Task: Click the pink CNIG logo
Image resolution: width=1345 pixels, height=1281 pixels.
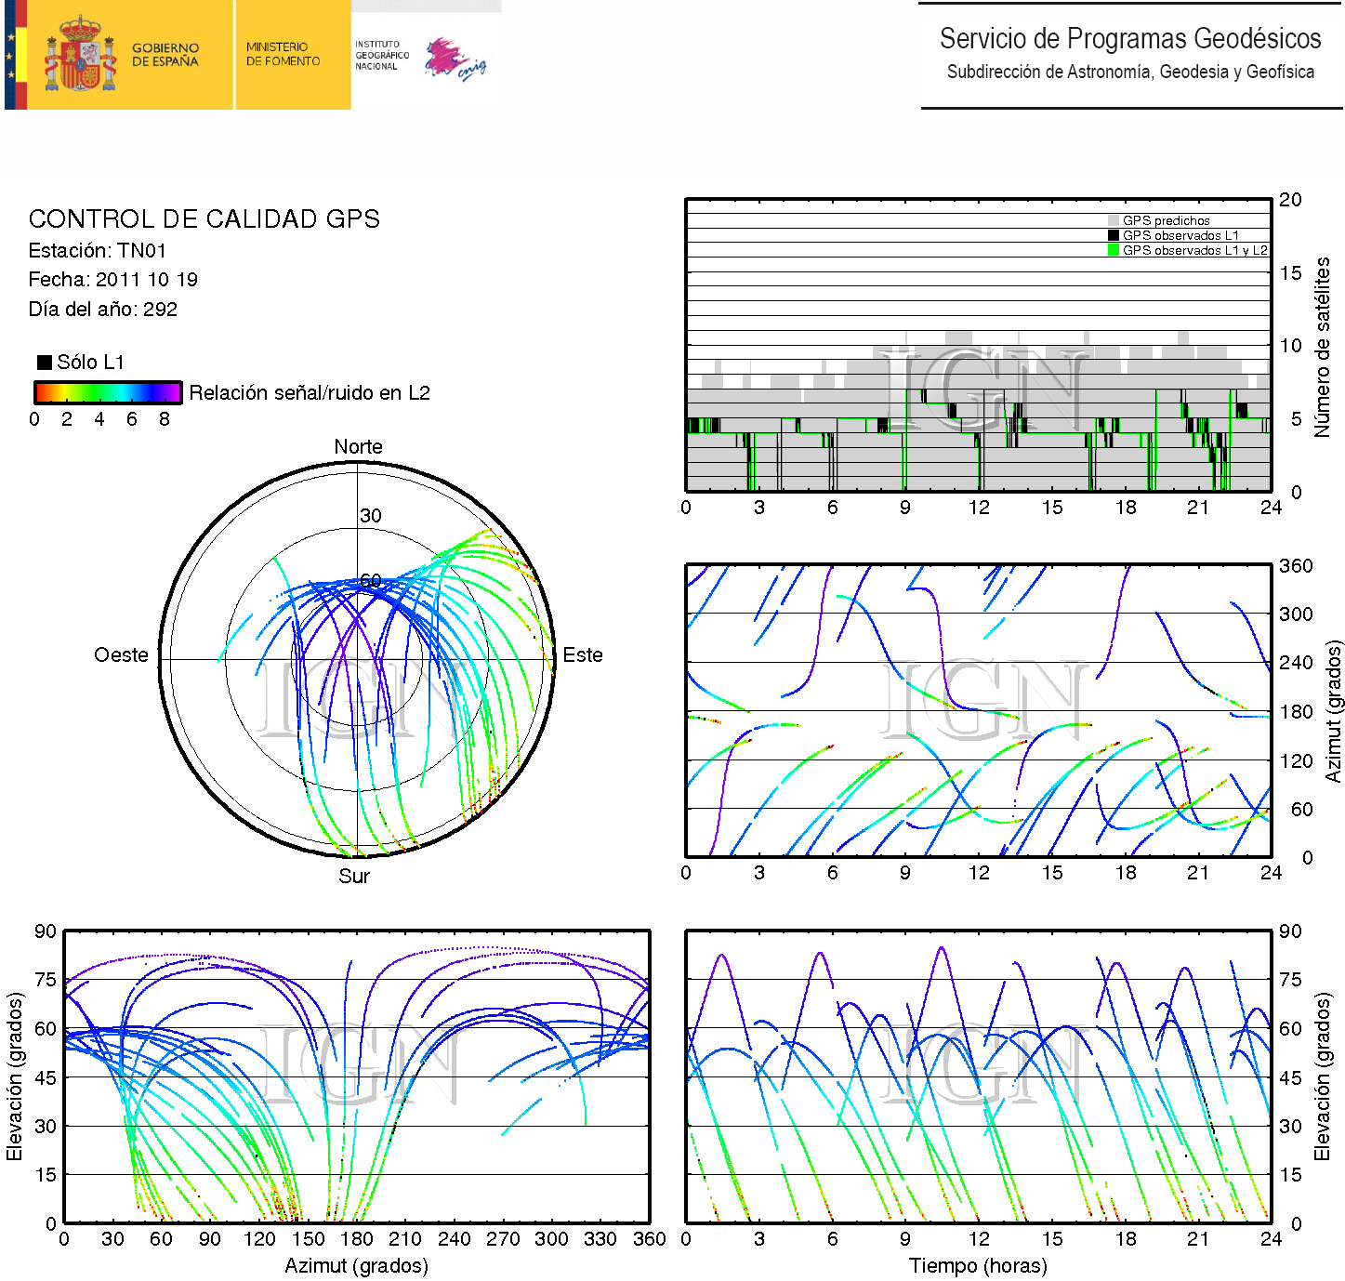Action: (454, 59)
